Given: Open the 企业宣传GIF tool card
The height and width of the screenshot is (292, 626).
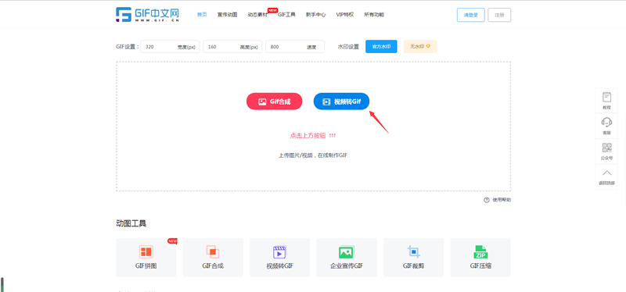Looking at the screenshot, I should click(347, 258).
